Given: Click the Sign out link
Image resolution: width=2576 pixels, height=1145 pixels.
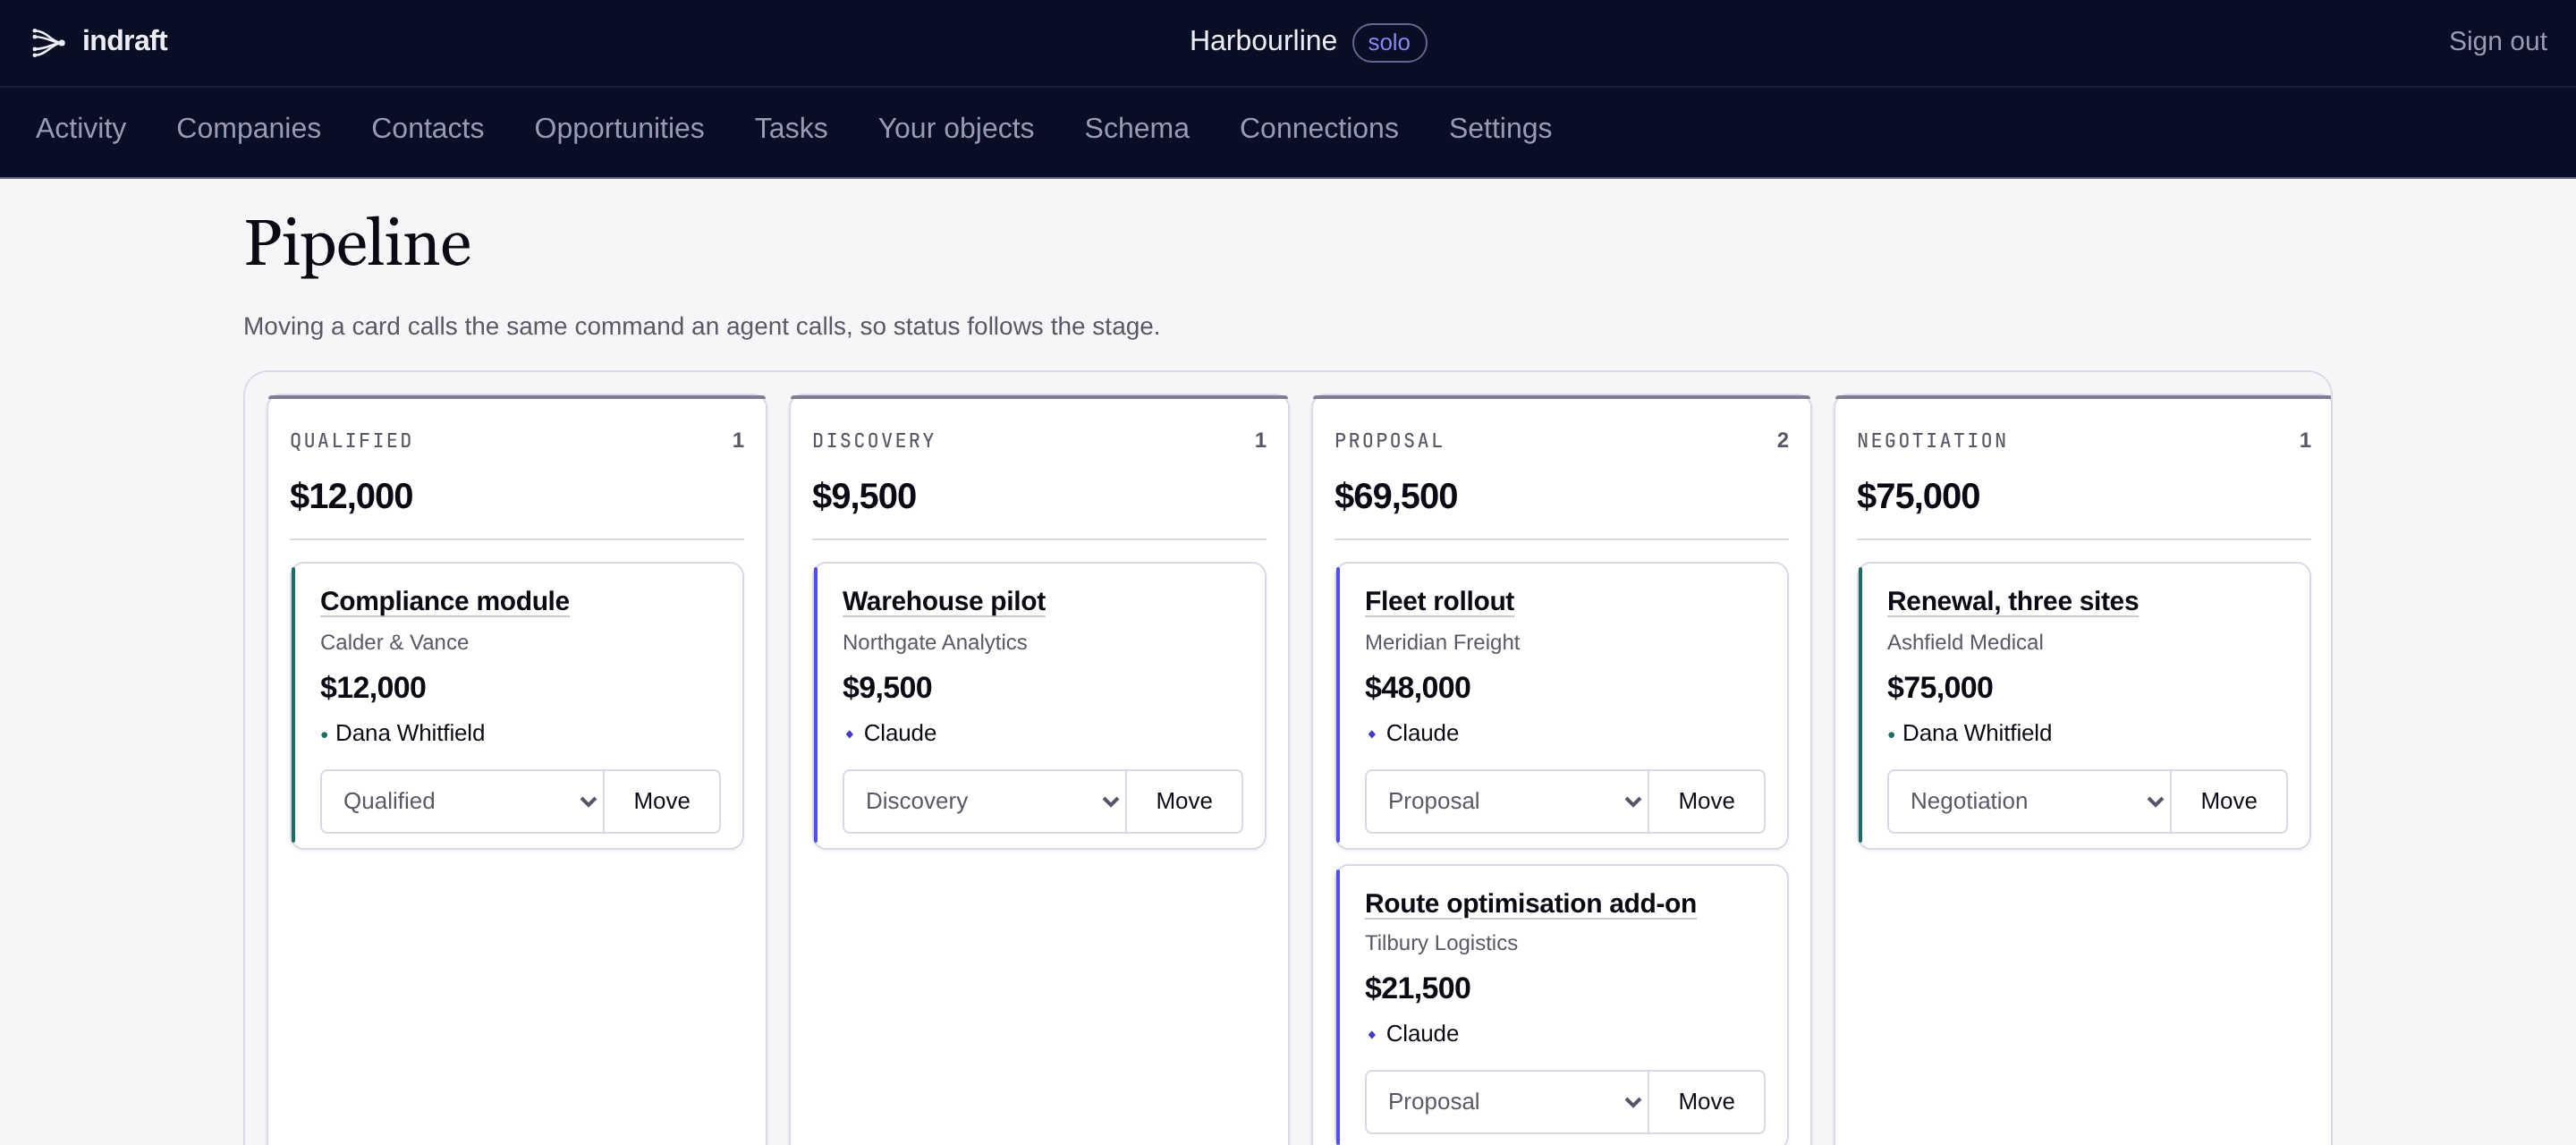Looking at the screenshot, I should [2497, 41].
